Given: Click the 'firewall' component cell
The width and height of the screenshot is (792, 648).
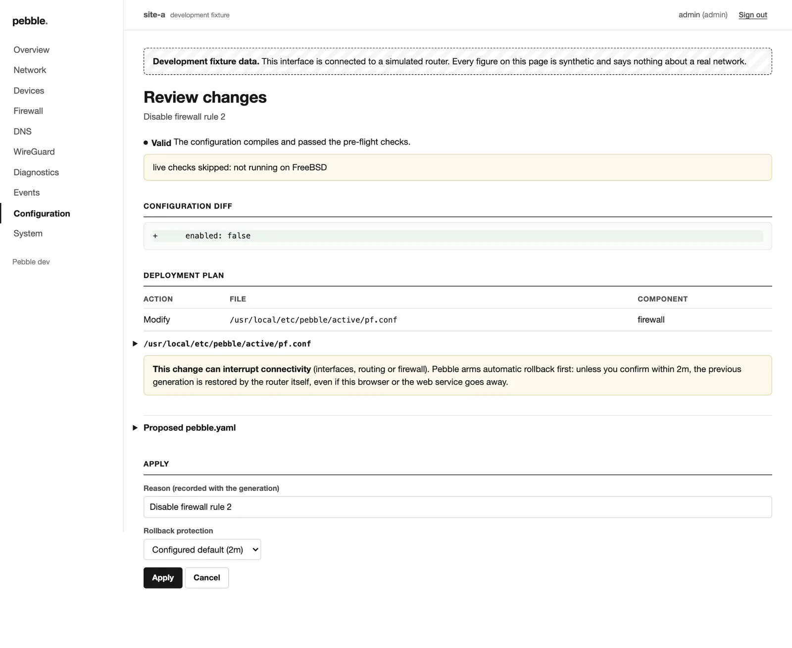Looking at the screenshot, I should coord(651,320).
